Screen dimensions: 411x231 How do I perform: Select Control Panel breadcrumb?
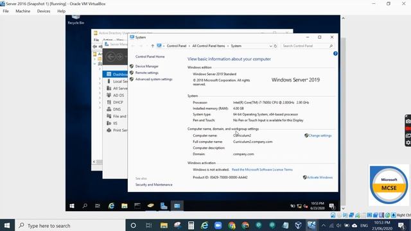[177, 46]
